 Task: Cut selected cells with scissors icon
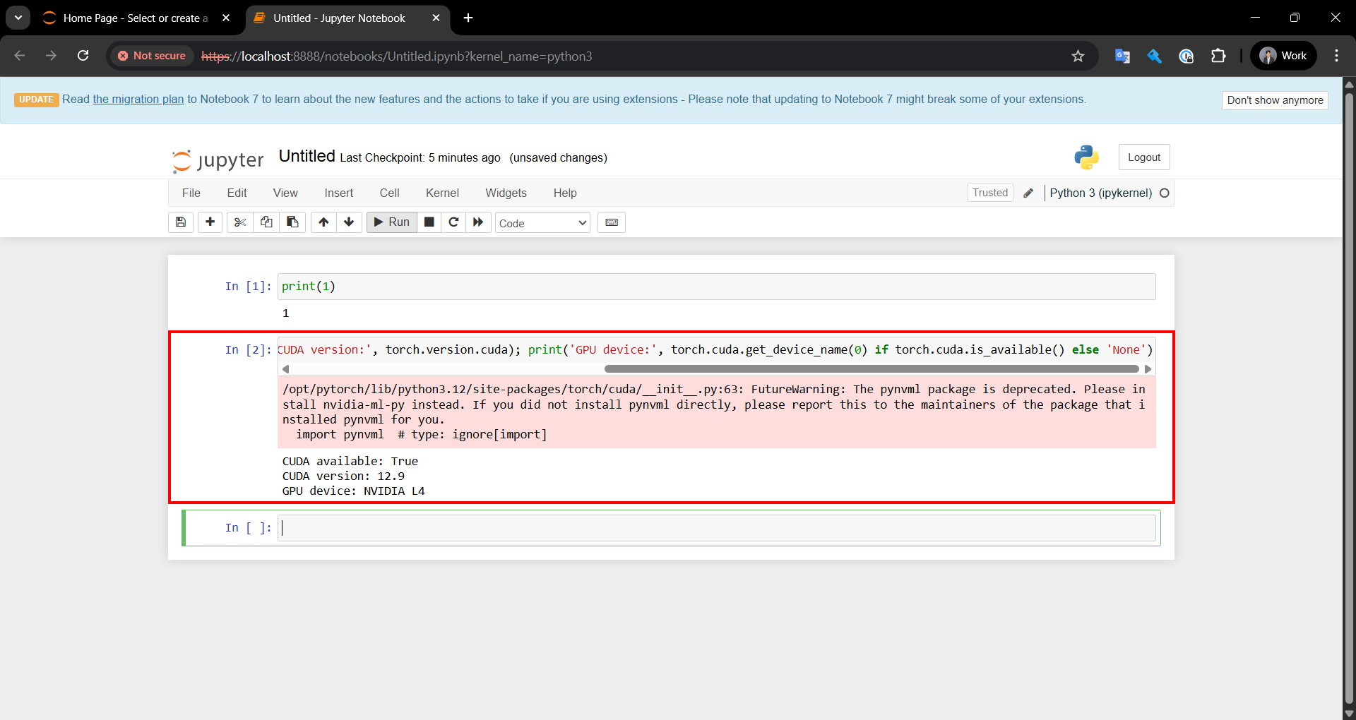click(240, 222)
